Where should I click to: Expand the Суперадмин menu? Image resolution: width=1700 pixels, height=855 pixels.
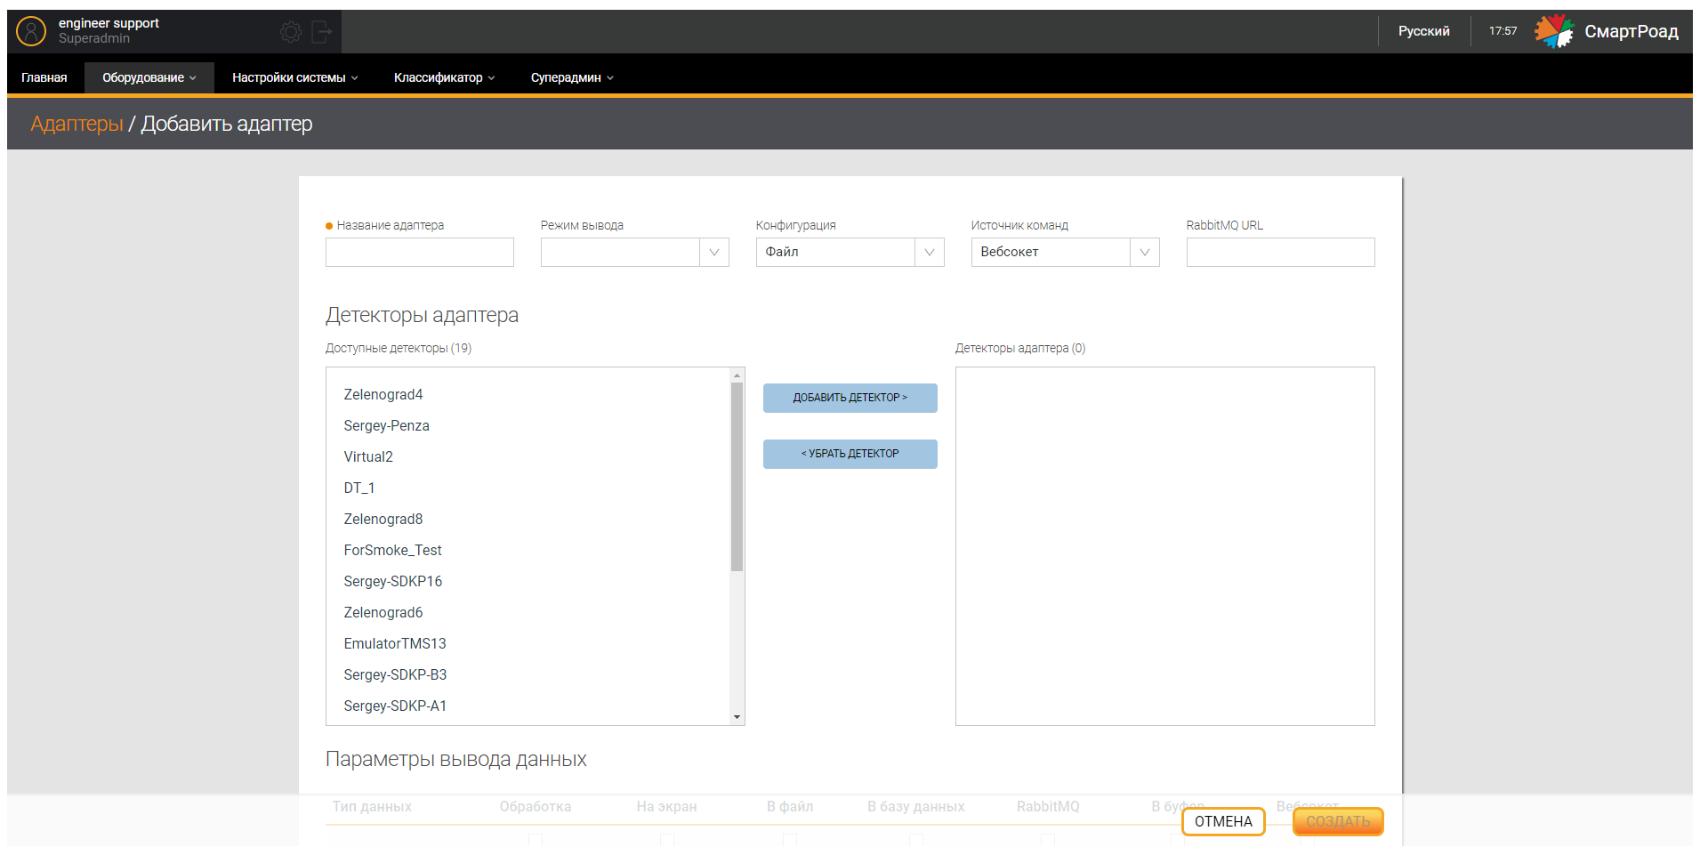[572, 77]
